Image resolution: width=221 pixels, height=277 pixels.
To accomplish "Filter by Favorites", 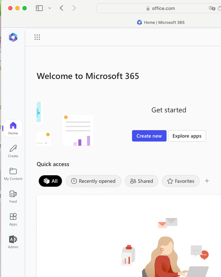I will click(x=181, y=181).
